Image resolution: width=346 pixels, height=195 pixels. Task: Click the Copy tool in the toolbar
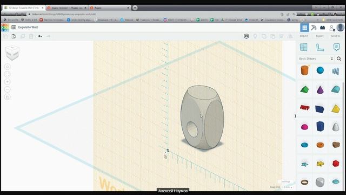point(6,36)
